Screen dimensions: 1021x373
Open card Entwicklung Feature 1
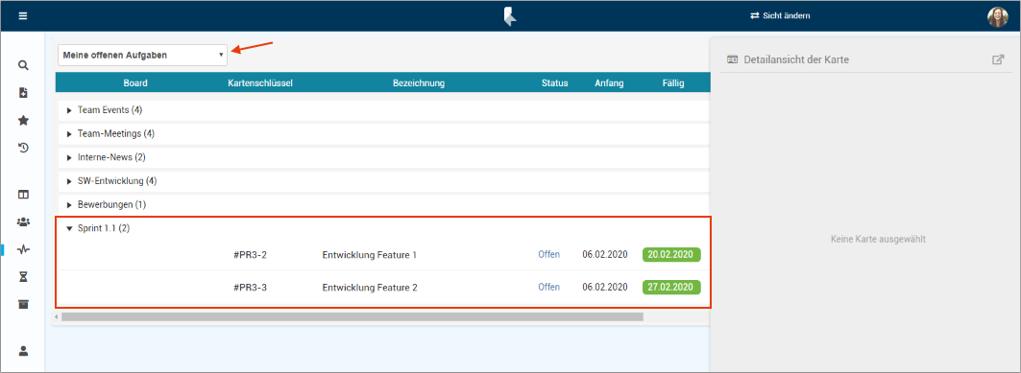pyautogui.click(x=369, y=255)
